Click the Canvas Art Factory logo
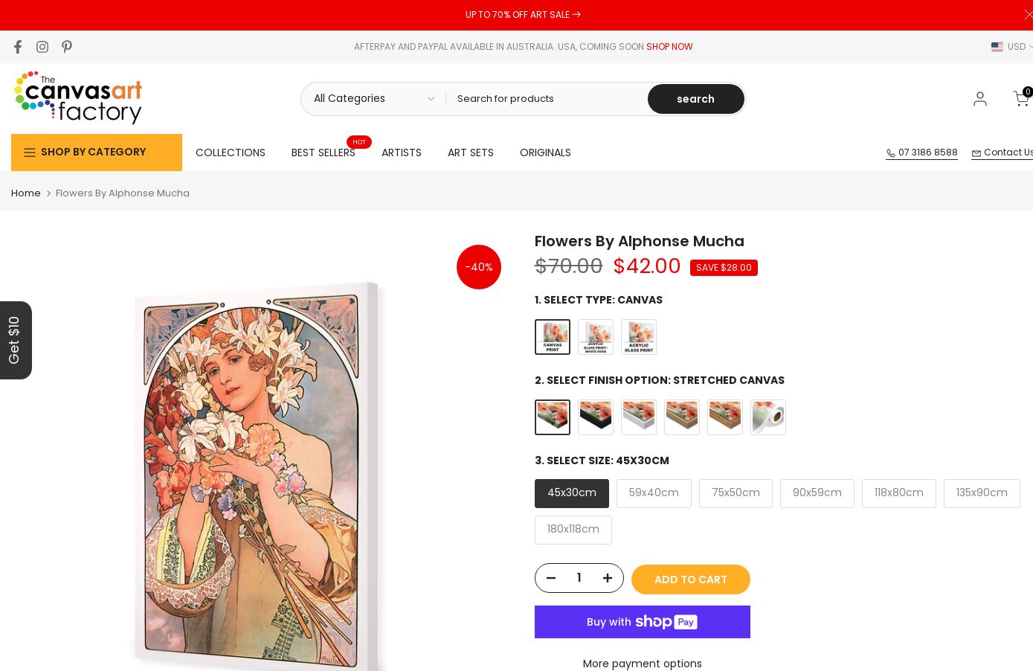1033x671 pixels. click(x=78, y=97)
